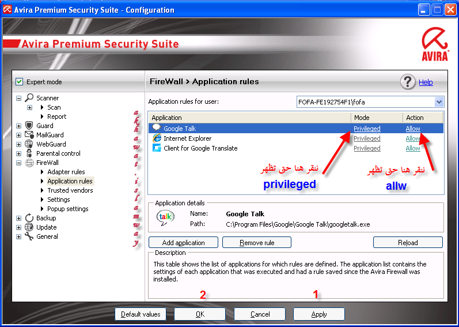
Task: Click the WebGuard globe icon
Action: pyautogui.click(x=29, y=144)
